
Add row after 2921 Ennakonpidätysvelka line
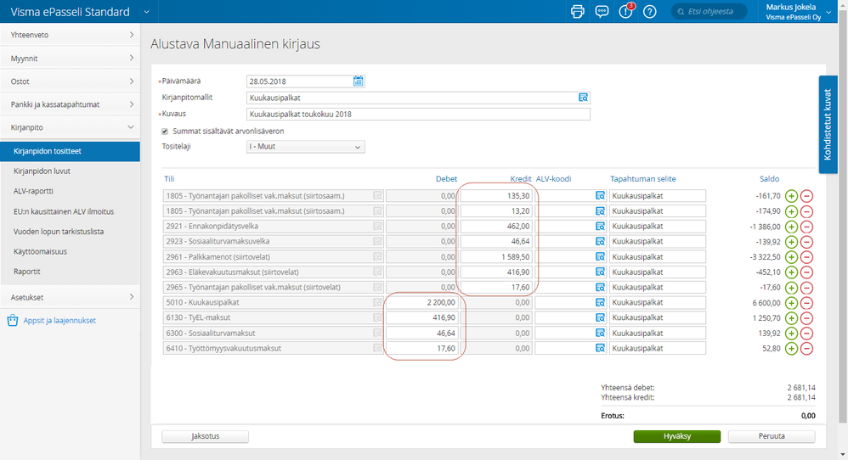[791, 227]
